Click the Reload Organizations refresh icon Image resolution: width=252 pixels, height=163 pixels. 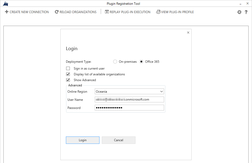[57, 12]
